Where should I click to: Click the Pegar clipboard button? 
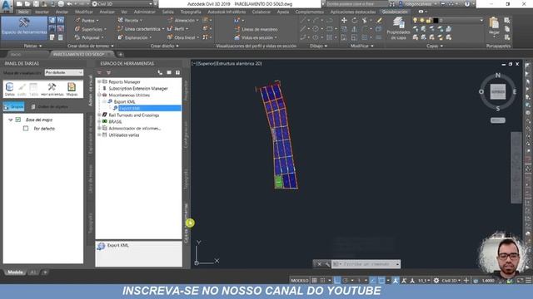pyautogui.click(x=494, y=26)
